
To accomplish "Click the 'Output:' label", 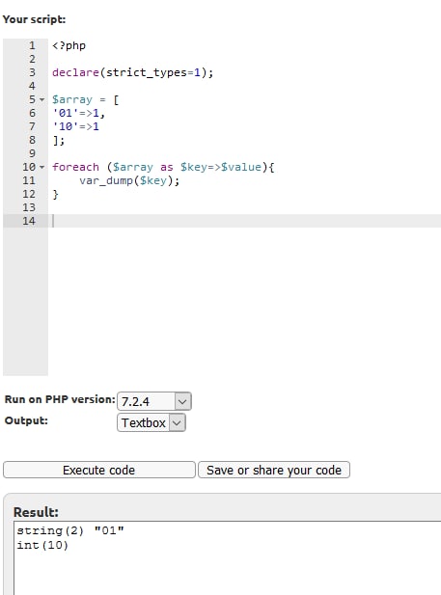I will click(26, 420).
